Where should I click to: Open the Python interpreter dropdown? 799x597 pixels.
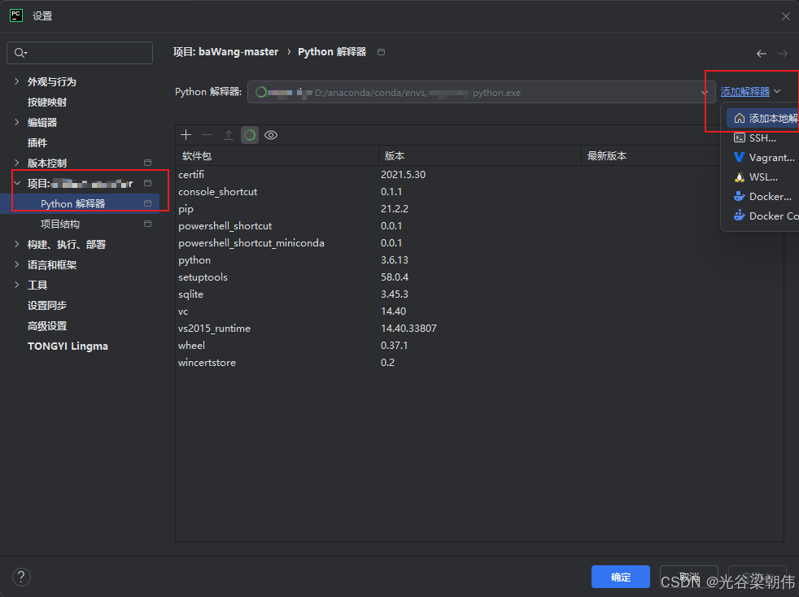click(705, 92)
